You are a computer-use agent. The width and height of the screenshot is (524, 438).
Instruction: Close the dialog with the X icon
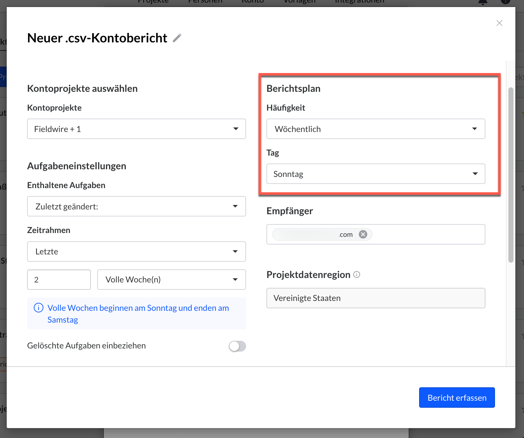click(x=499, y=23)
